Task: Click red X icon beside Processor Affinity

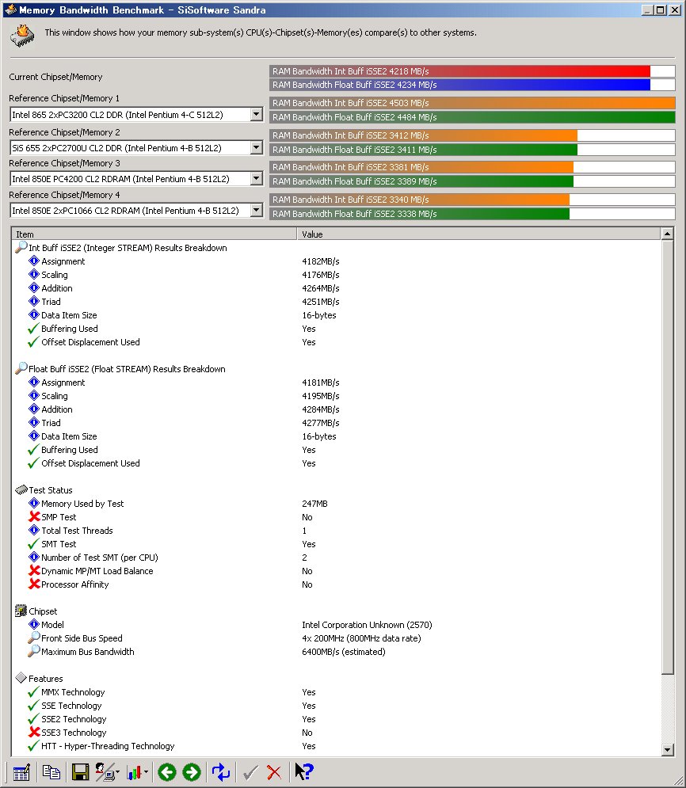Action: (34, 584)
